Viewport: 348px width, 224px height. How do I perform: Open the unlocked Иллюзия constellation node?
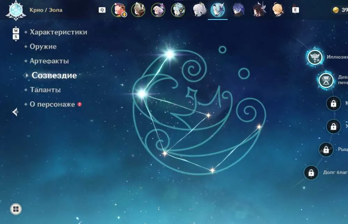[315, 57]
